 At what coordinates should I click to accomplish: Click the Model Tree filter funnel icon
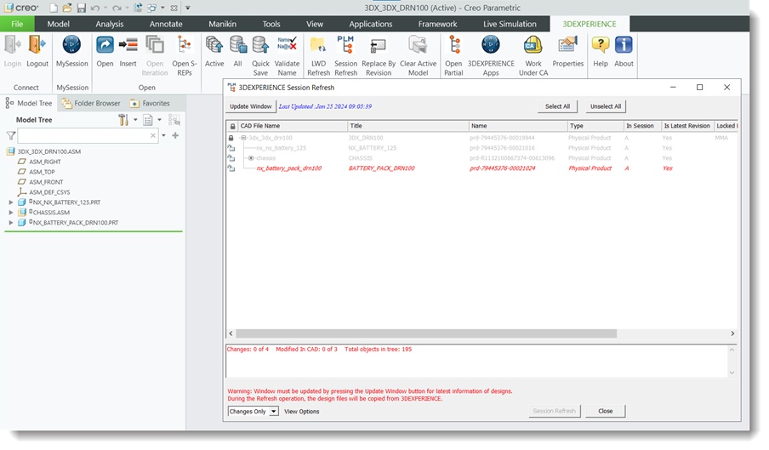[x=11, y=136]
